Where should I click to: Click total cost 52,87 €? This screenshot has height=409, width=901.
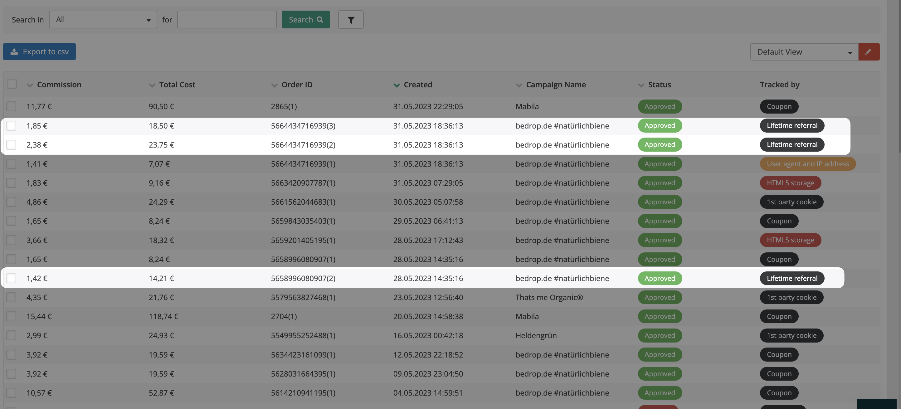coord(161,393)
